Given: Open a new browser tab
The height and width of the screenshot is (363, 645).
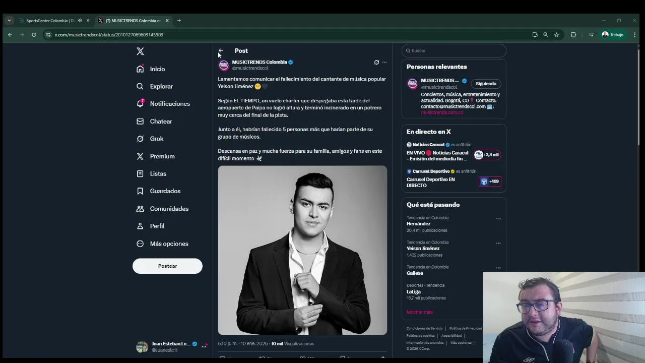Looking at the screenshot, I should point(179,21).
